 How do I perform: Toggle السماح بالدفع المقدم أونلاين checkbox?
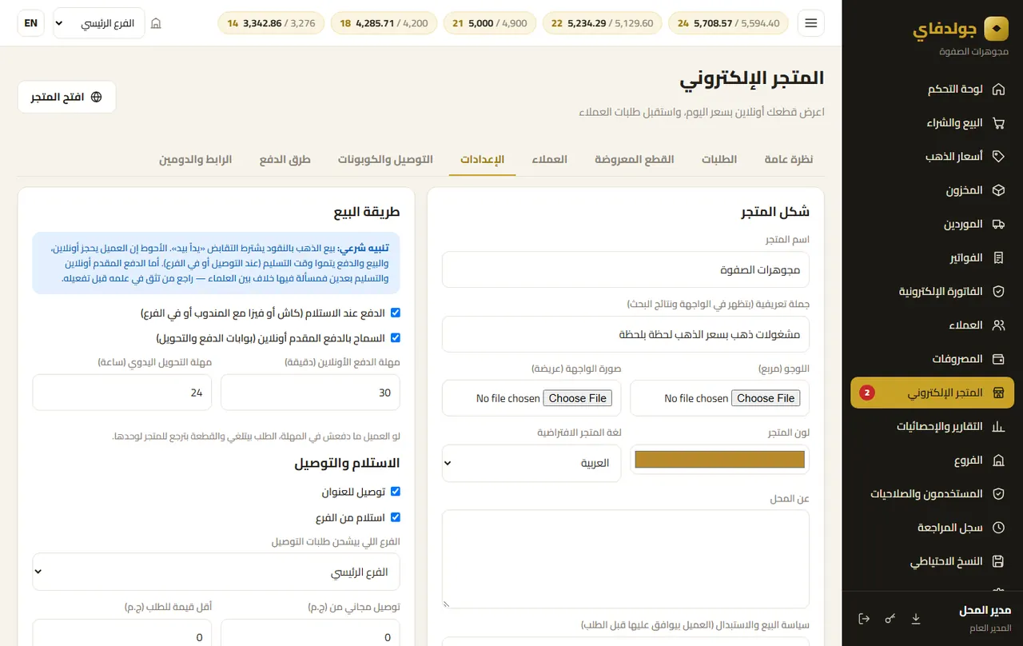pos(395,338)
